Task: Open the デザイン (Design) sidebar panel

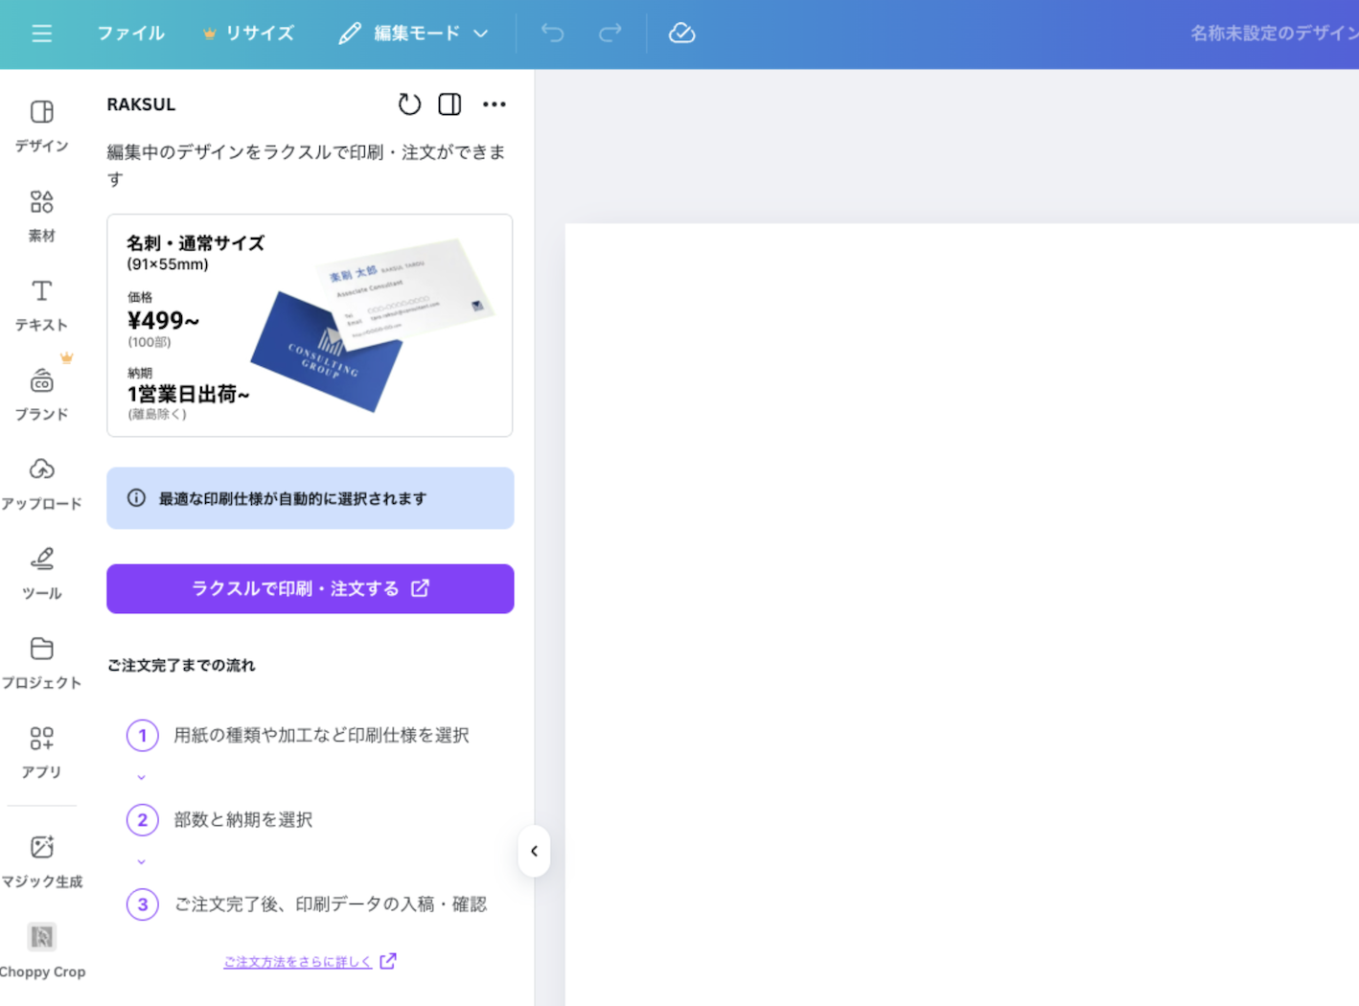Action: coord(41,126)
